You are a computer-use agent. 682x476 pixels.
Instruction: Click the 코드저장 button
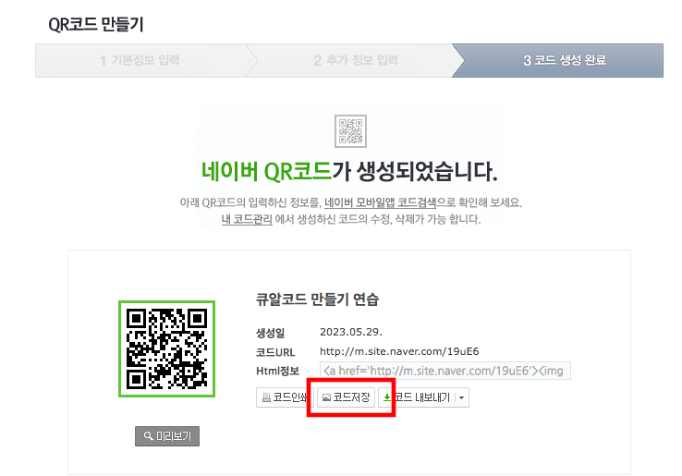346,397
